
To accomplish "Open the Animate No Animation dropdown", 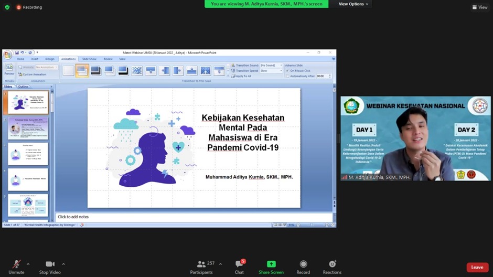I will [47, 67].
